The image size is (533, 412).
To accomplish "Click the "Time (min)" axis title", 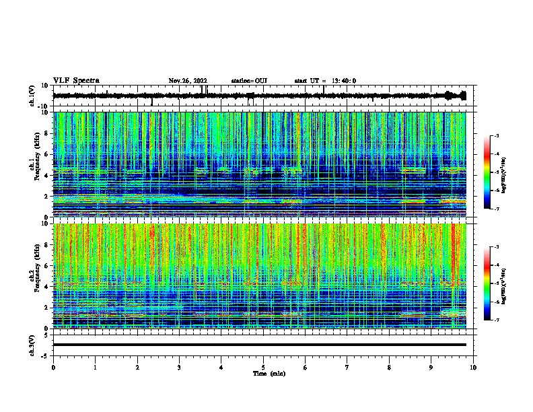I will tap(269, 374).
